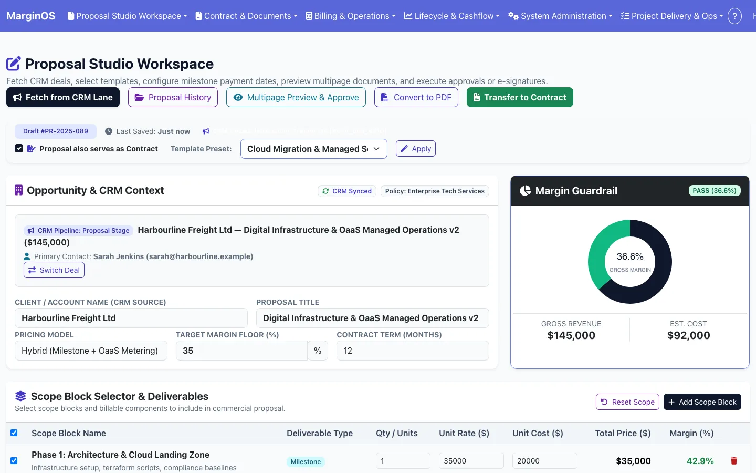756x473 pixels.
Task: Open Proposal History
Action: (173, 97)
